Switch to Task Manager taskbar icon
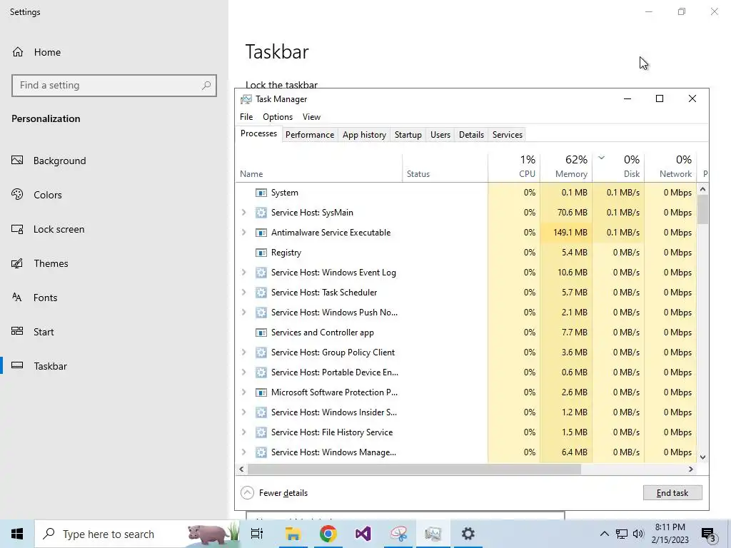 [433, 534]
